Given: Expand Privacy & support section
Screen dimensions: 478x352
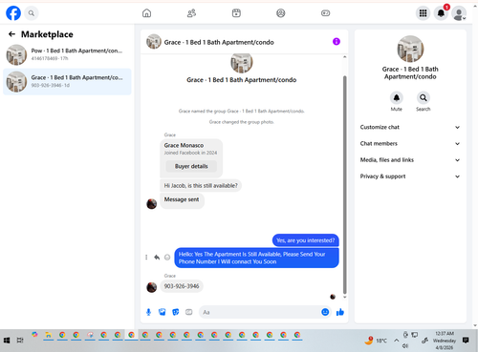Looking at the screenshot, I should 410,176.
